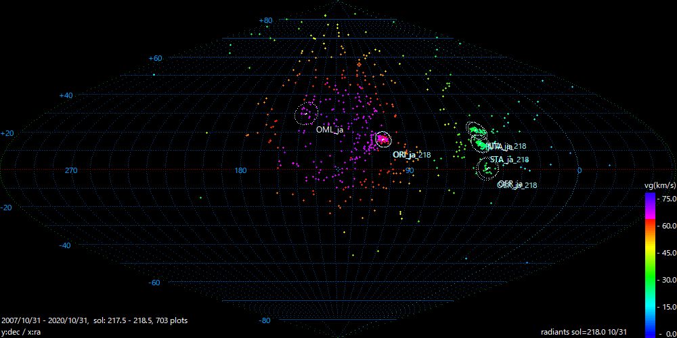Select the STA_ja_218 shower label
677x338 pixels.
pos(509,160)
